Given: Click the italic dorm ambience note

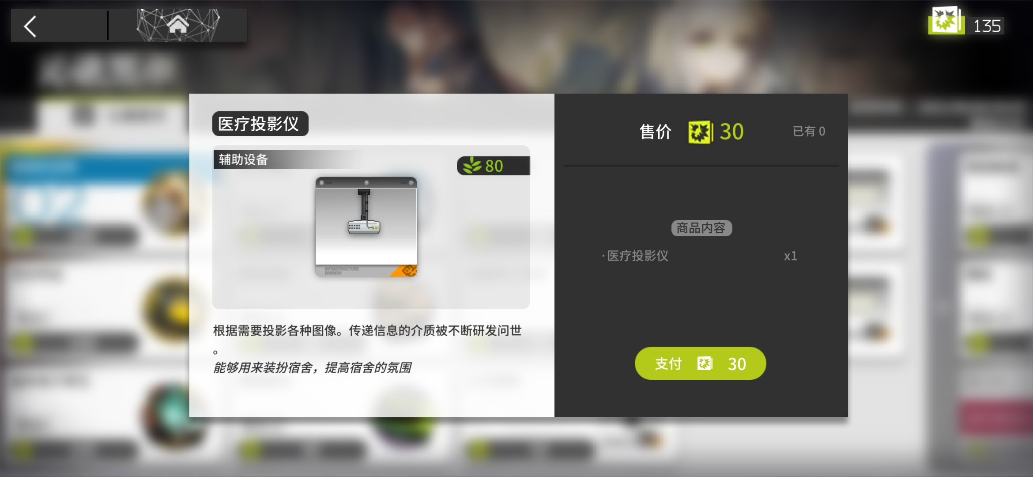Looking at the screenshot, I should pyautogui.click(x=312, y=367).
